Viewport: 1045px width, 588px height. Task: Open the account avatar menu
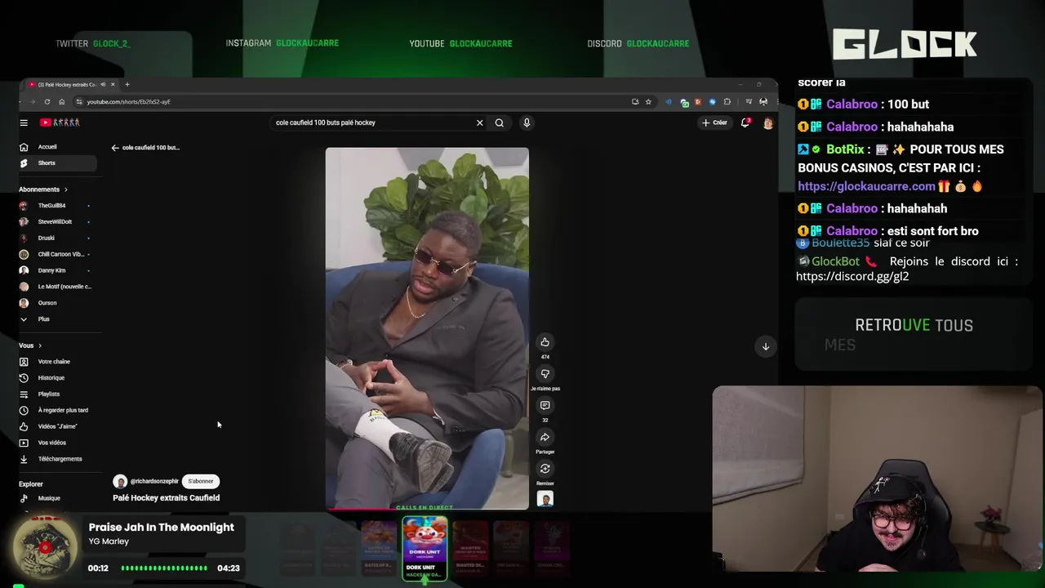[767, 122]
